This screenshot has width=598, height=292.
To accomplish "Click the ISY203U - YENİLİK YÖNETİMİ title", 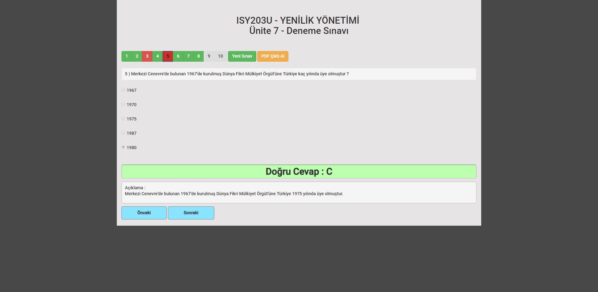I will (298, 20).
